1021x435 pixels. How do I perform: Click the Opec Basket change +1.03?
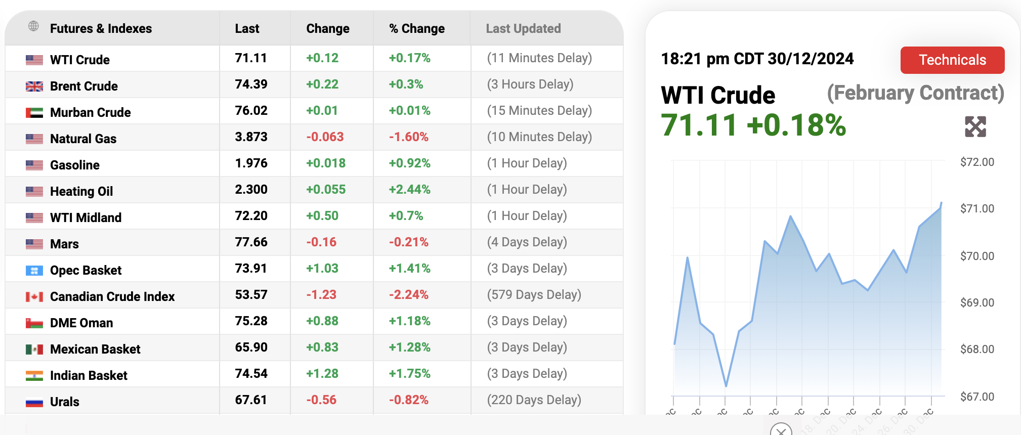(322, 269)
